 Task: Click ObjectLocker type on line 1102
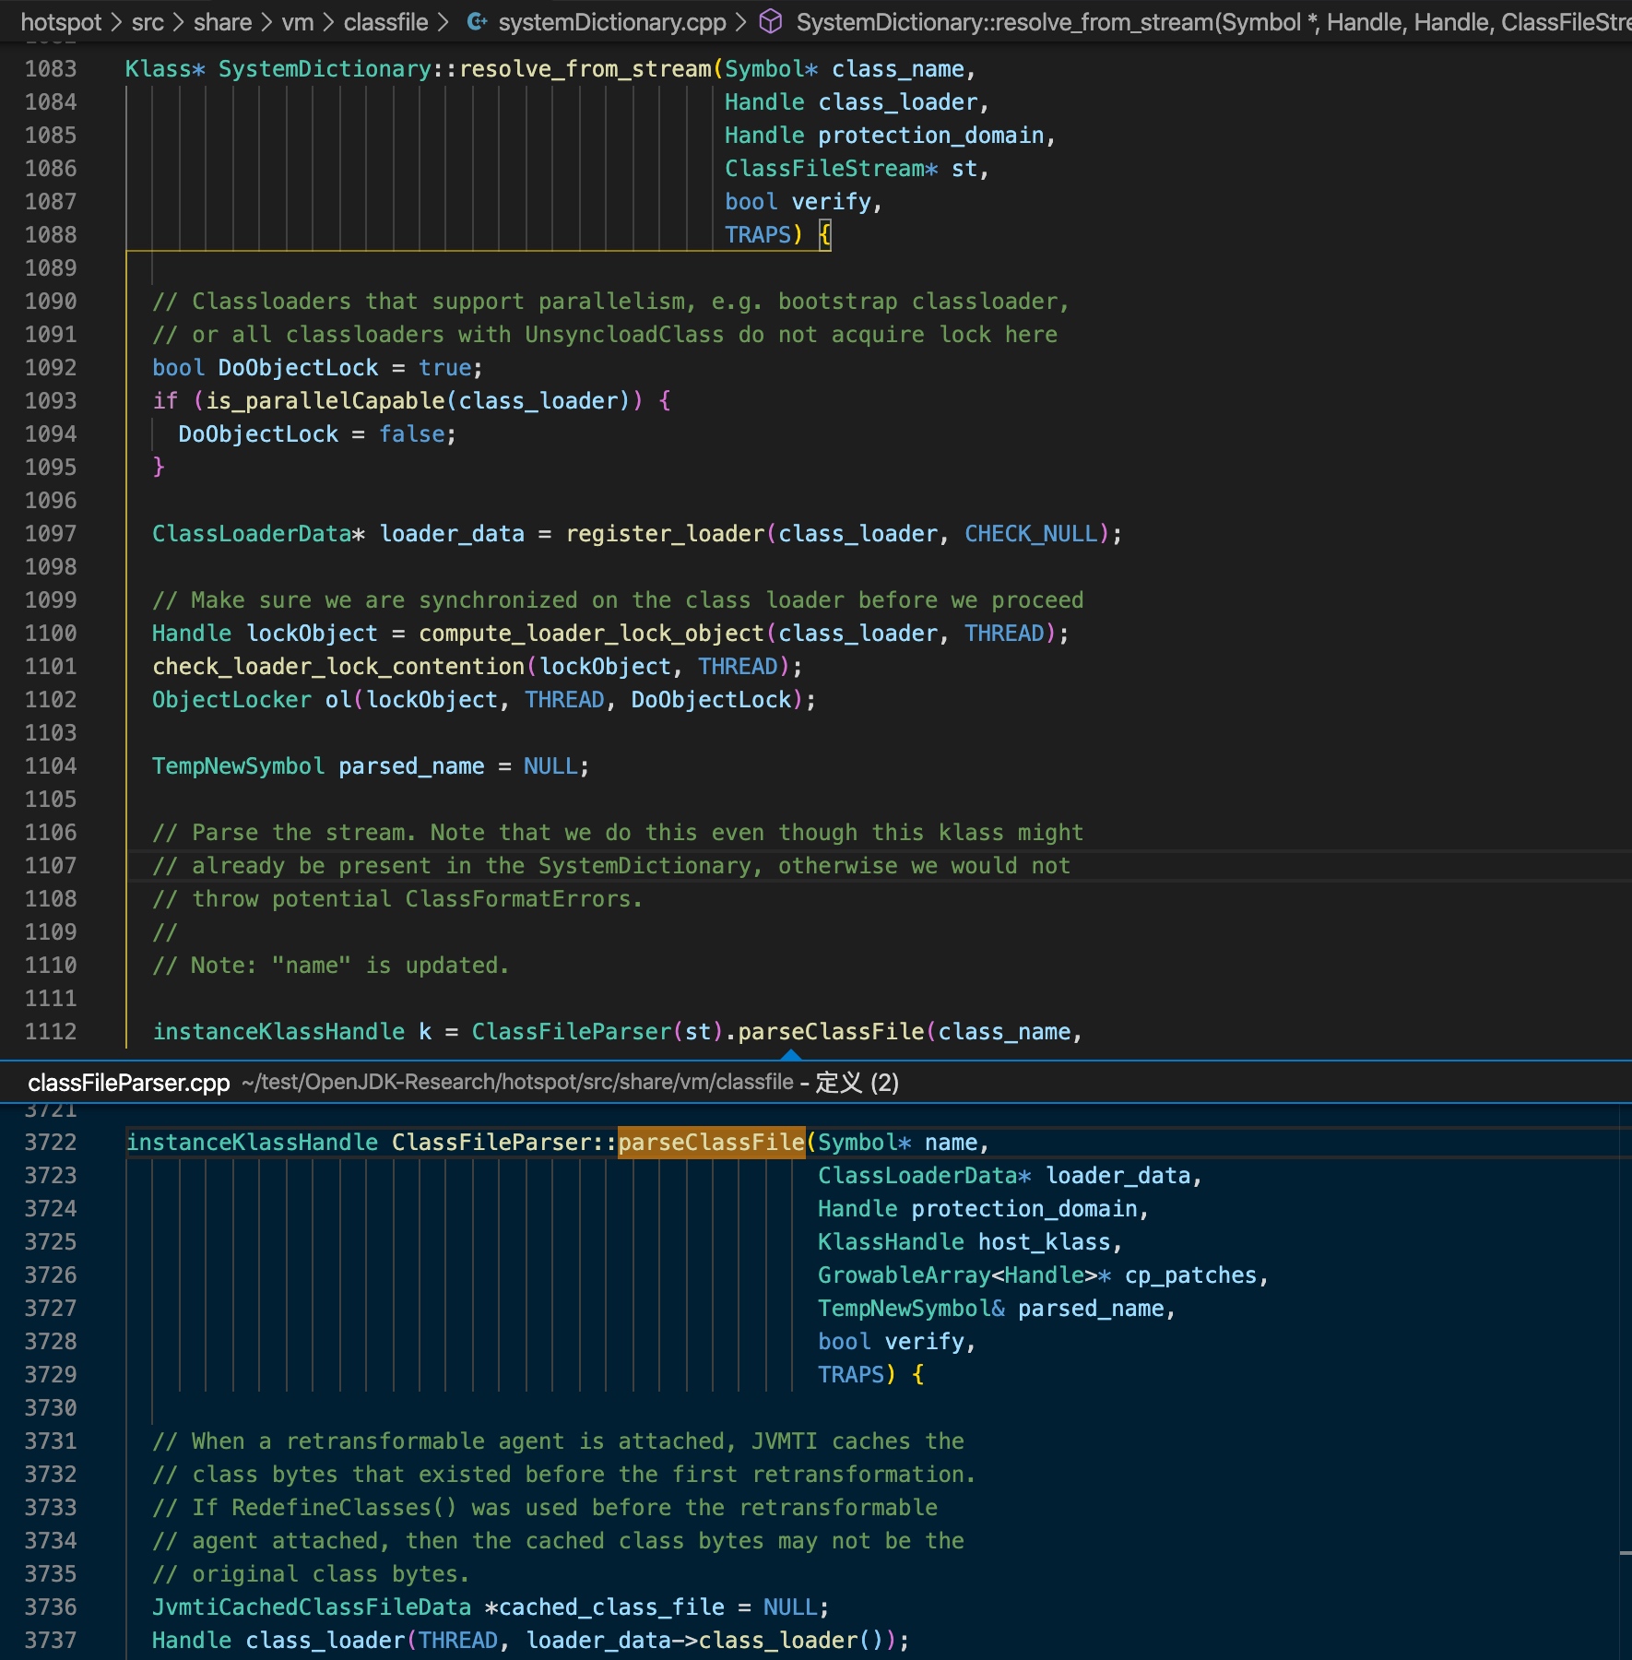pos(232,700)
